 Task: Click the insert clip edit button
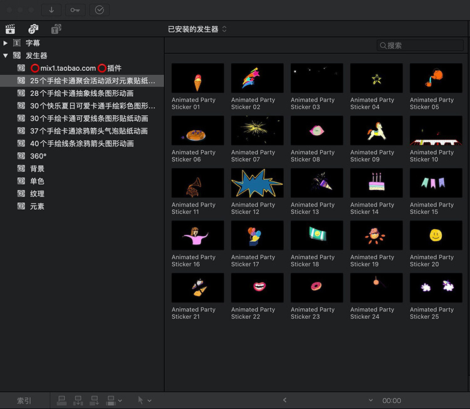coord(78,400)
